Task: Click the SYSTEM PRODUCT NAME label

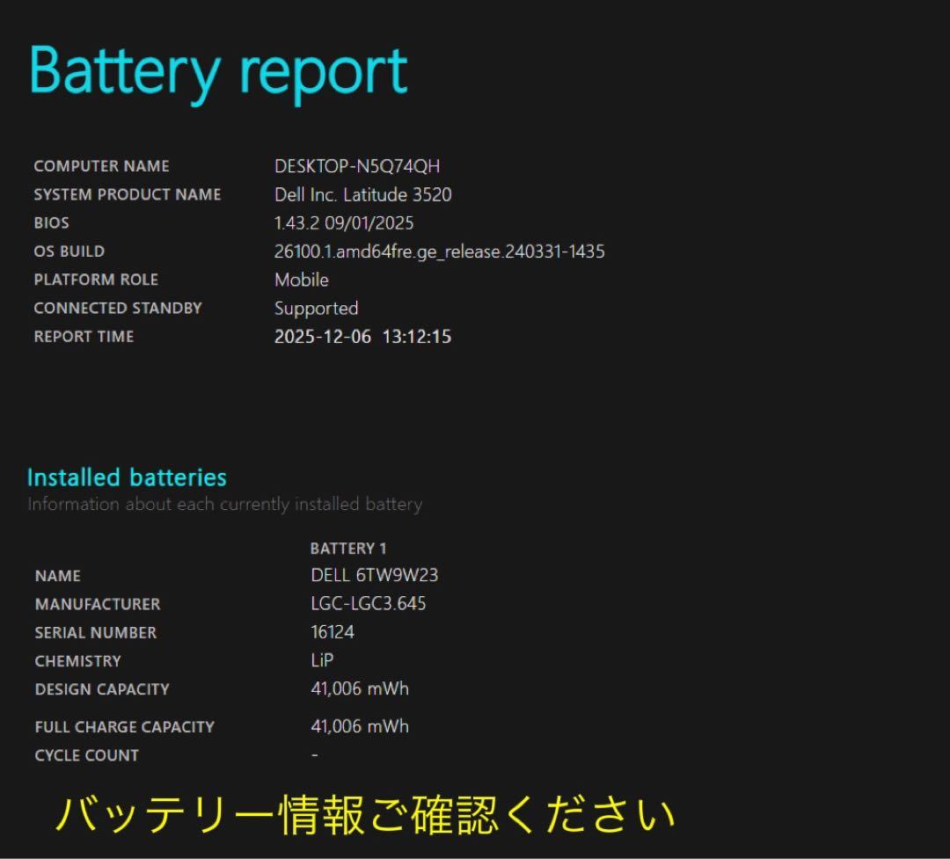Action: click(x=128, y=194)
